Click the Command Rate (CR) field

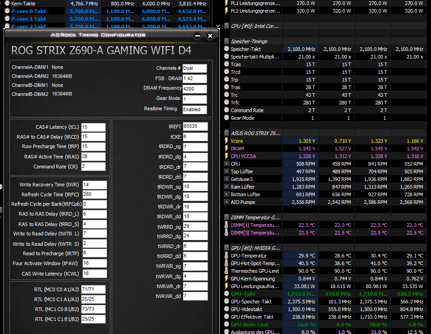[93, 167]
